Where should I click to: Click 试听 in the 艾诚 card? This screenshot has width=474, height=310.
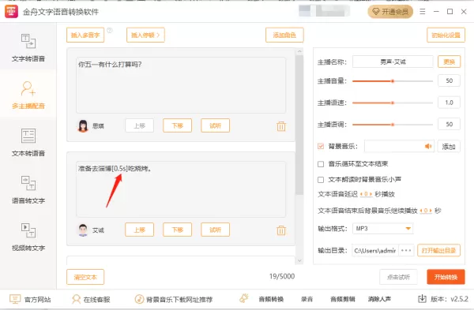click(x=215, y=230)
